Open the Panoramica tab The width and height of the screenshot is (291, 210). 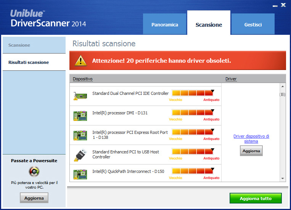point(165,24)
